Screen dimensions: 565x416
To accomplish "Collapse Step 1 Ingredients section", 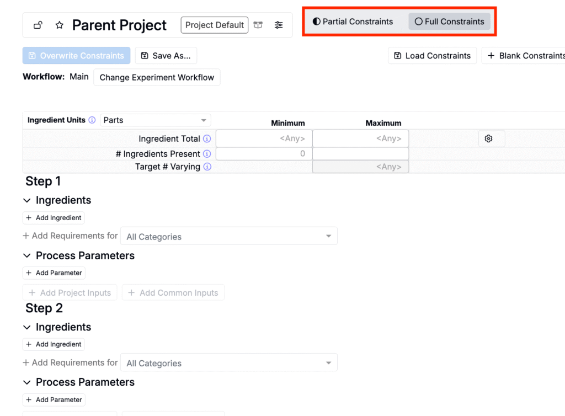I will pyautogui.click(x=27, y=200).
